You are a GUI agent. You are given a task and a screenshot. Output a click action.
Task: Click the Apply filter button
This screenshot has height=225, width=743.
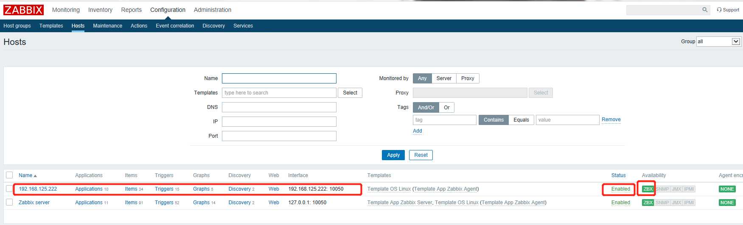point(393,155)
